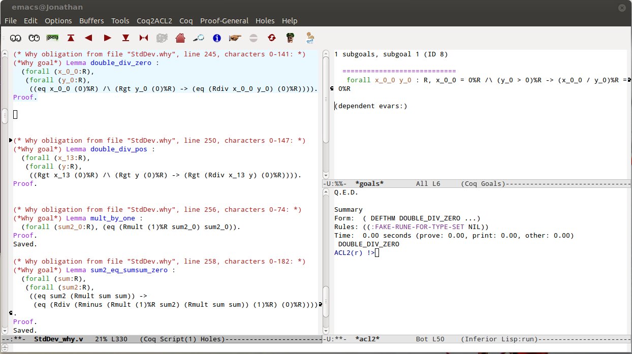
Task: Process next proof step with right arrow
Action: [107, 38]
